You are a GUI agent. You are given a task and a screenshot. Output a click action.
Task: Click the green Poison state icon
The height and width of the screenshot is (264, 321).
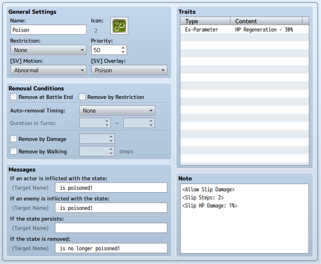tap(119, 26)
